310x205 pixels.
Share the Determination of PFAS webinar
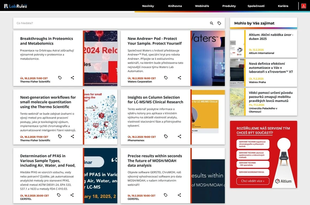coord(72,195)
